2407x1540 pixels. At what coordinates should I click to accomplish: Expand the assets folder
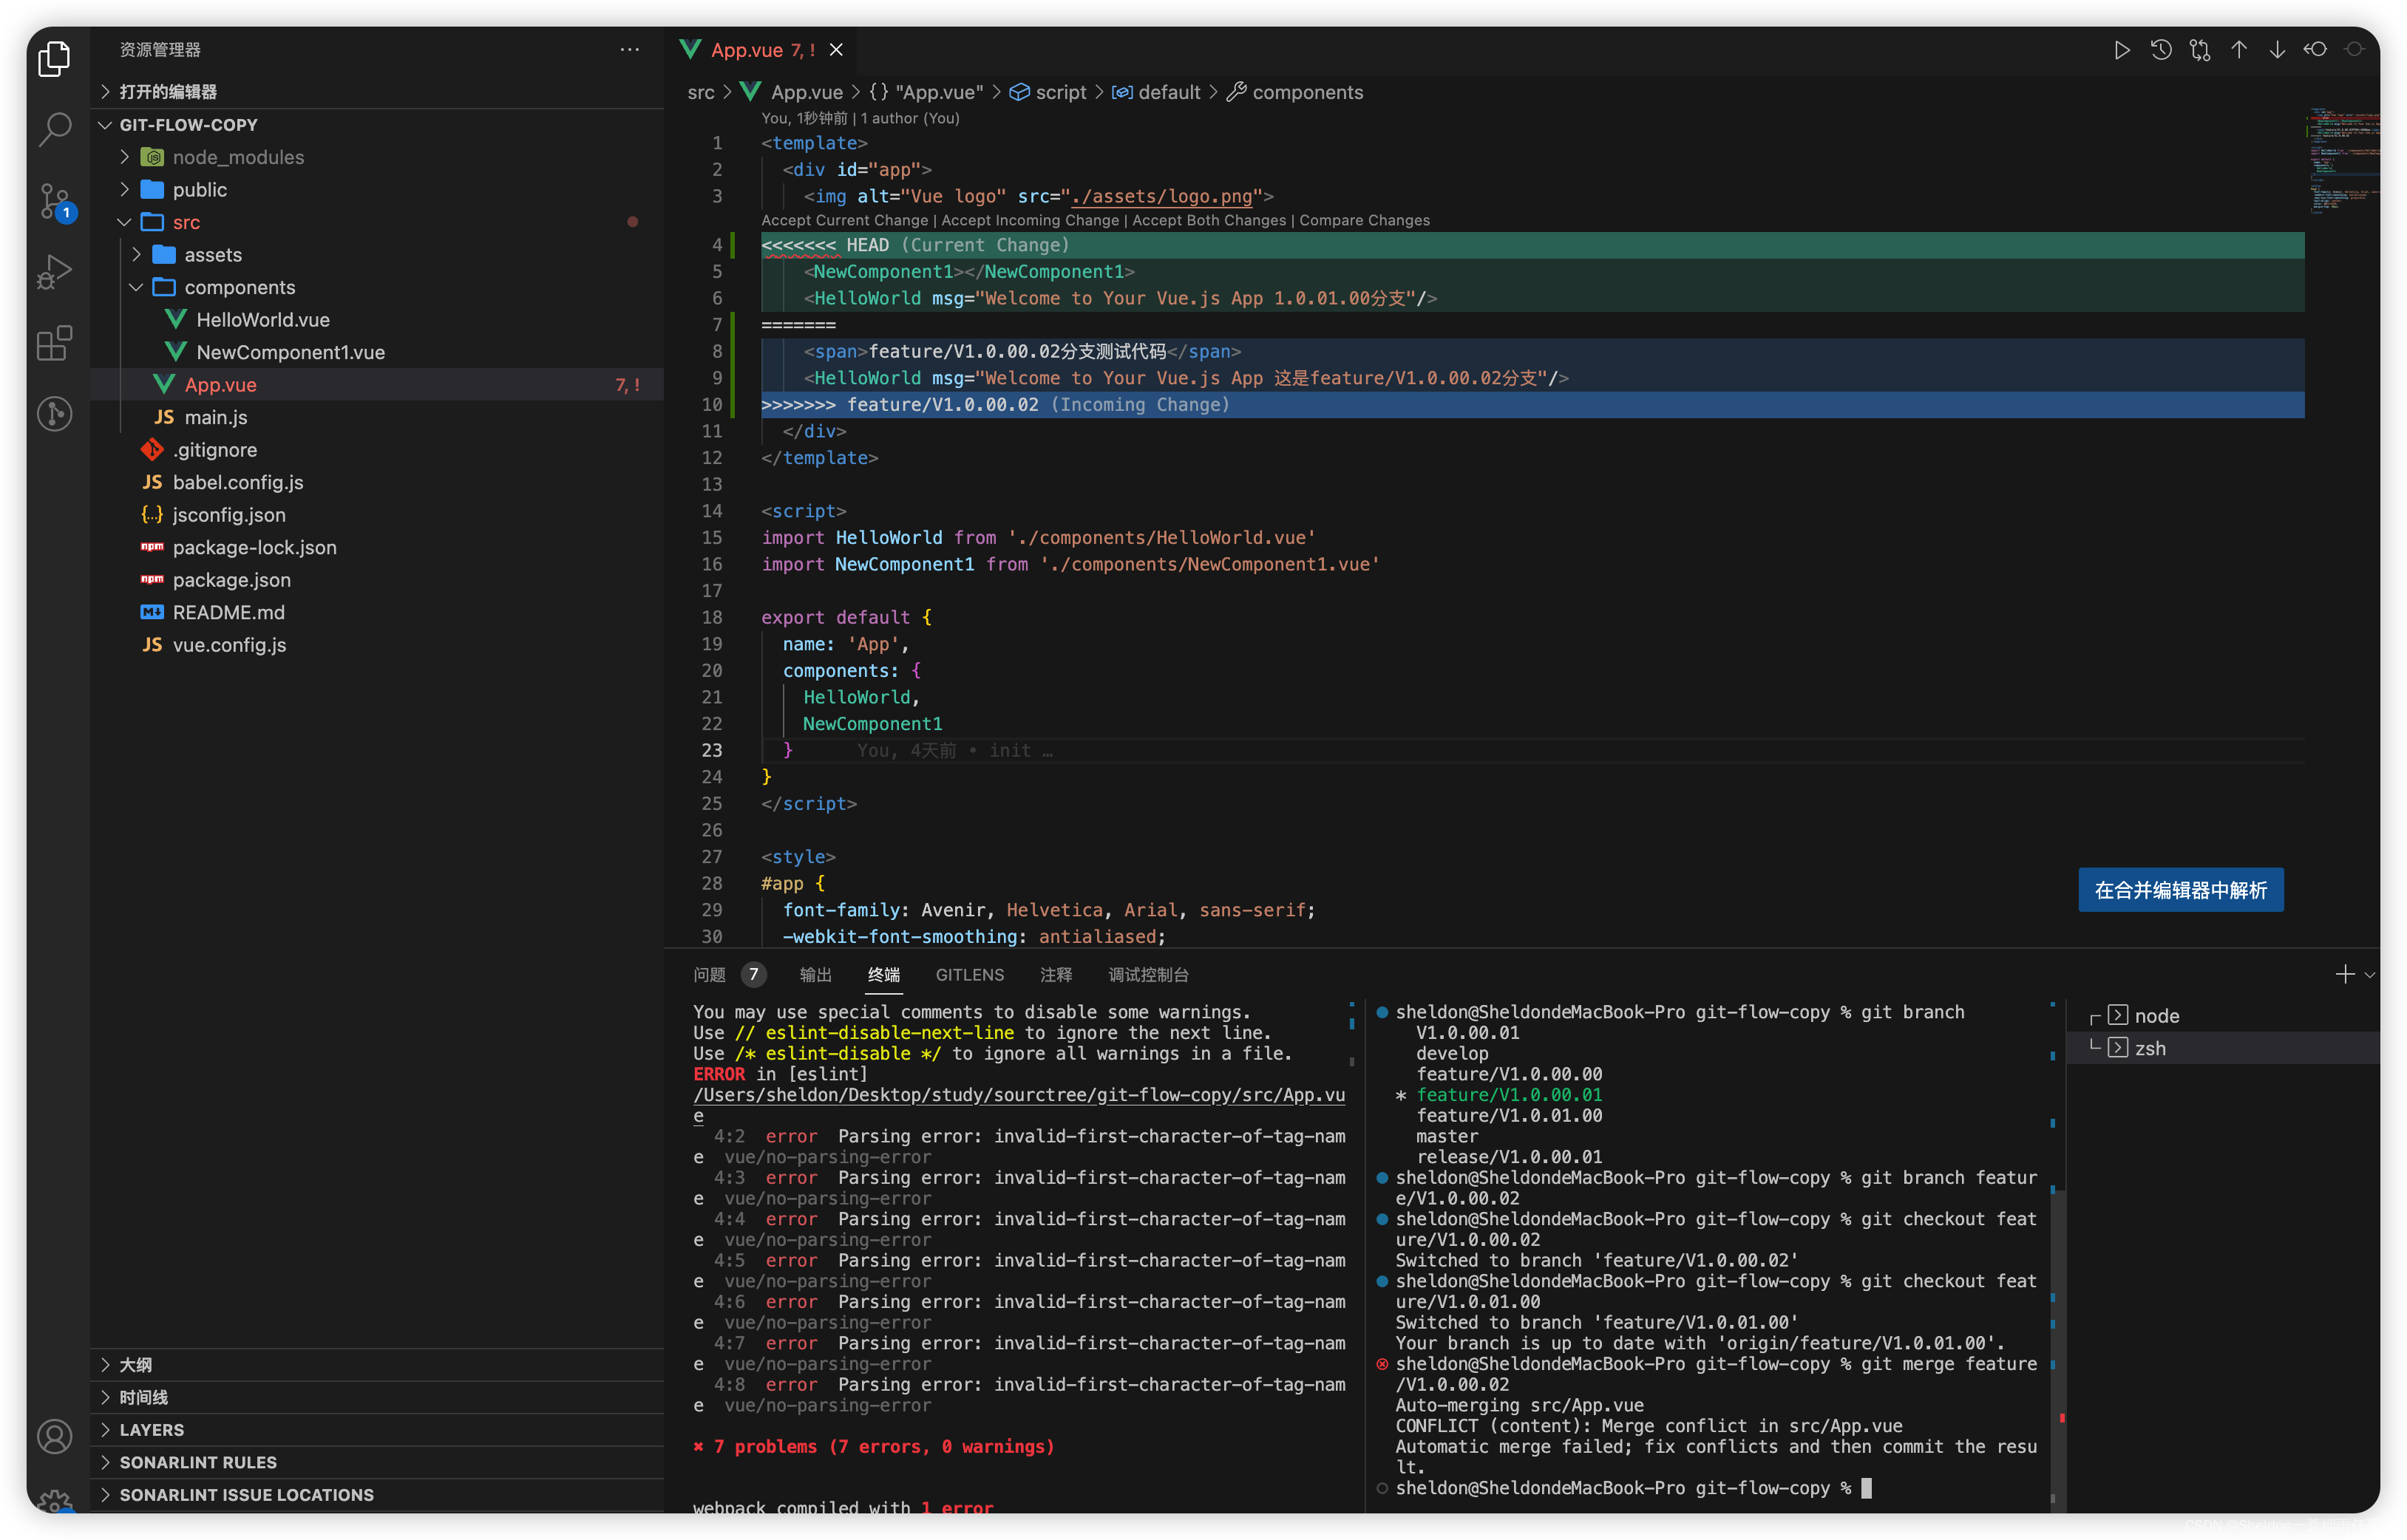[x=377, y=254]
